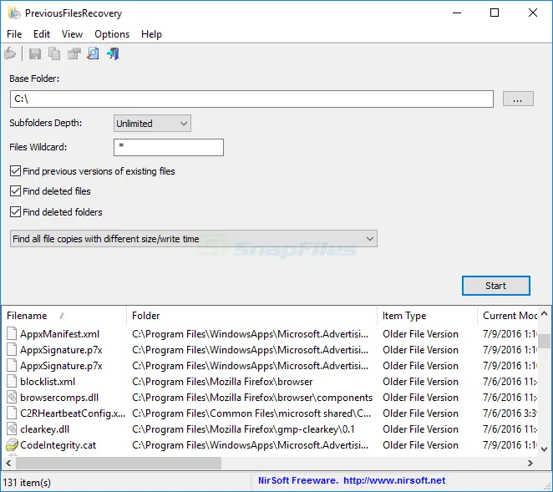Open the http://www.nirsoft.net link
Screen dimensions: 553x492
[x=394, y=480]
